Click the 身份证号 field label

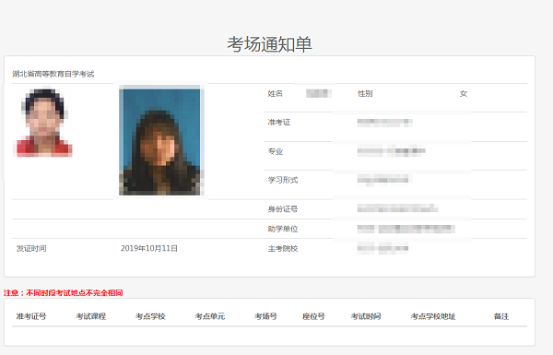click(283, 209)
